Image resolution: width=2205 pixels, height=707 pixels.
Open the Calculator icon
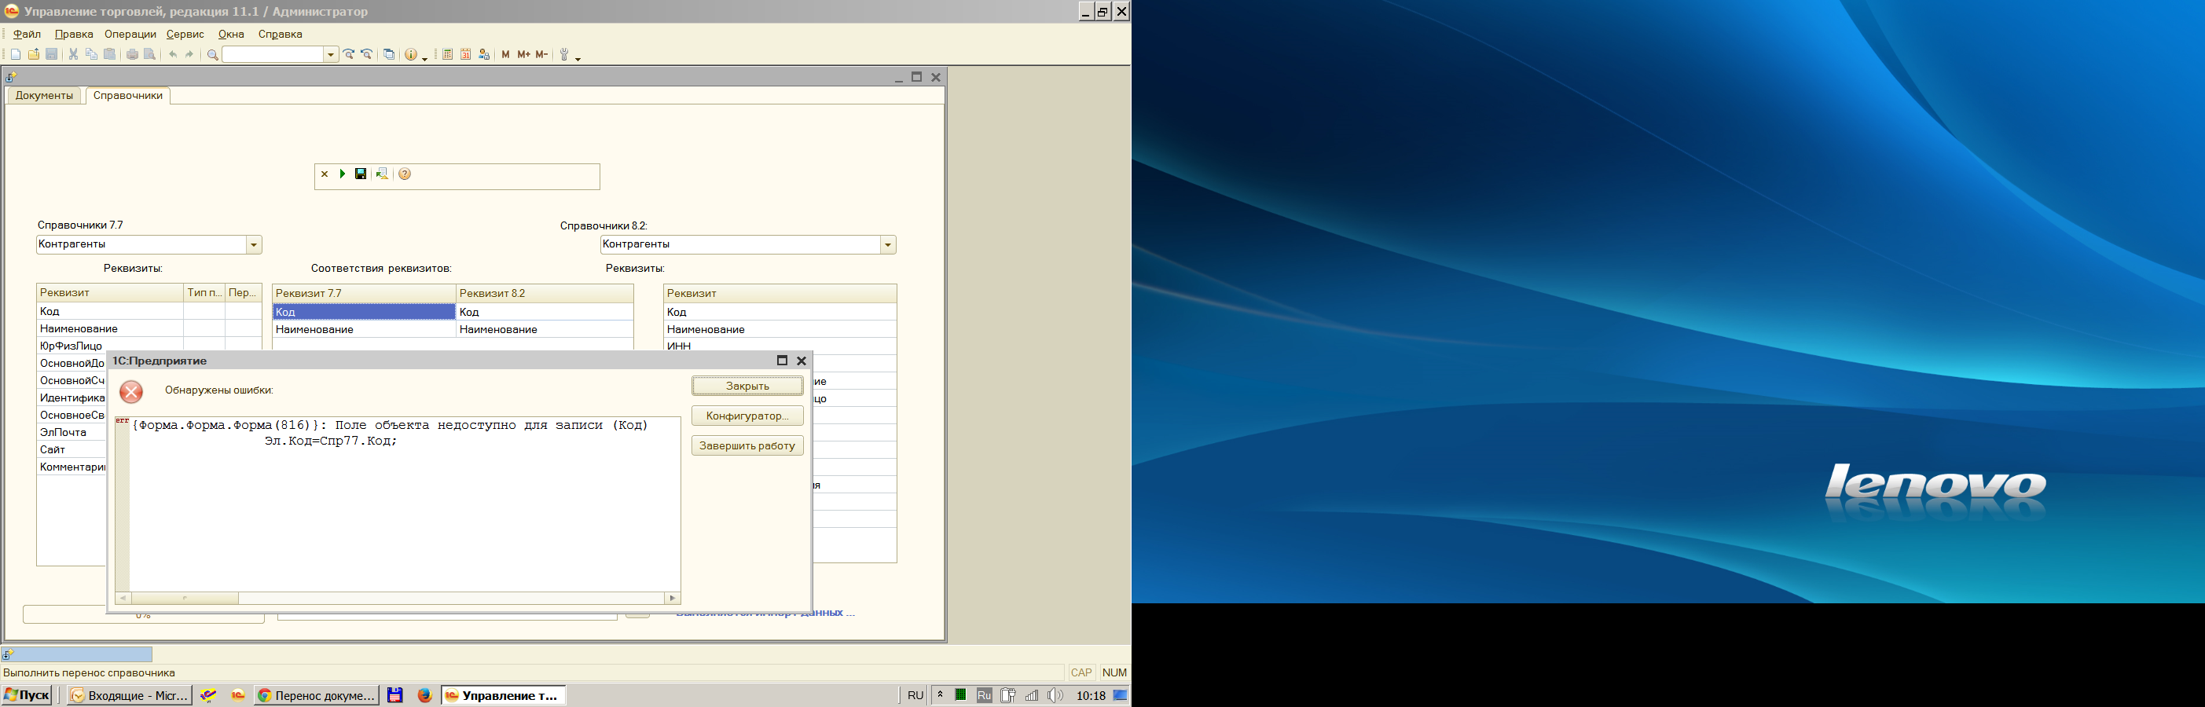click(x=447, y=55)
